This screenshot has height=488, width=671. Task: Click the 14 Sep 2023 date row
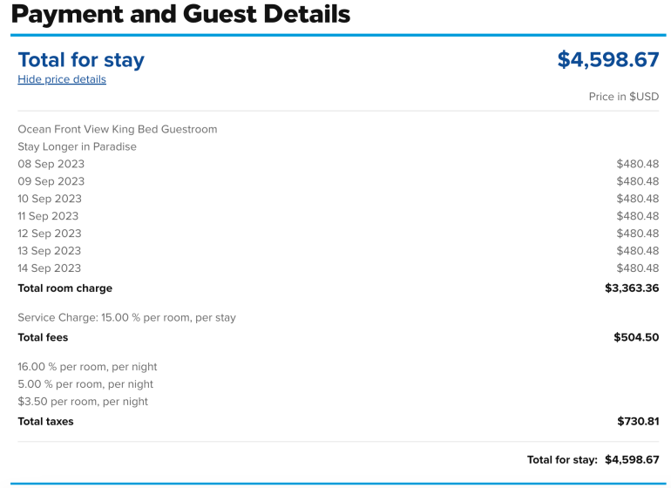coord(50,268)
